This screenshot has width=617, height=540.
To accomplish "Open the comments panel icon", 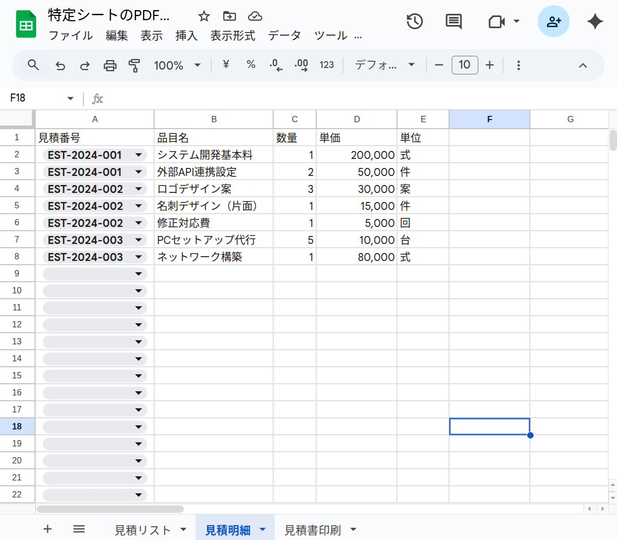I will click(x=454, y=21).
